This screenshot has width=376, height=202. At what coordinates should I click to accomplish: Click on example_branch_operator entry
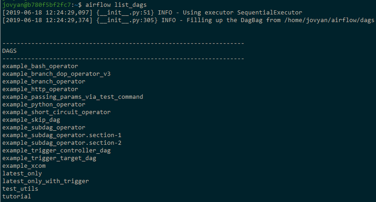(x=44, y=82)
